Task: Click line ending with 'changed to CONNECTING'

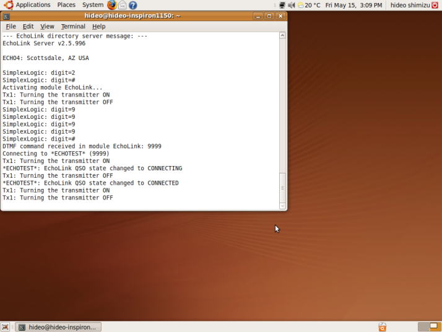Action: (92, 168)
